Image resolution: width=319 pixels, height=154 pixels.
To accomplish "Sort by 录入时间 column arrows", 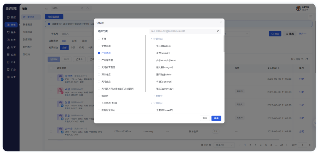I will 279,68.
